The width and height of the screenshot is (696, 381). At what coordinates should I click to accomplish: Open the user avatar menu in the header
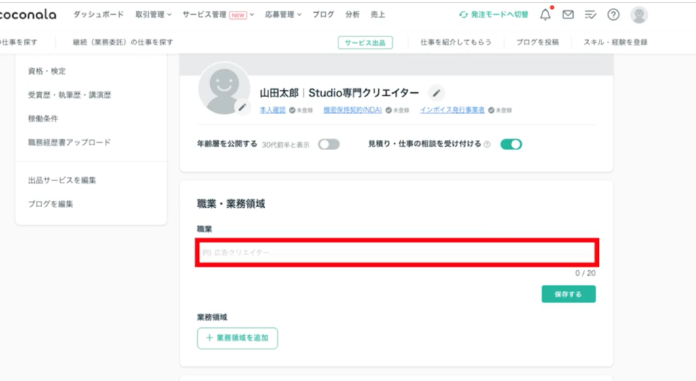(639, 15)
